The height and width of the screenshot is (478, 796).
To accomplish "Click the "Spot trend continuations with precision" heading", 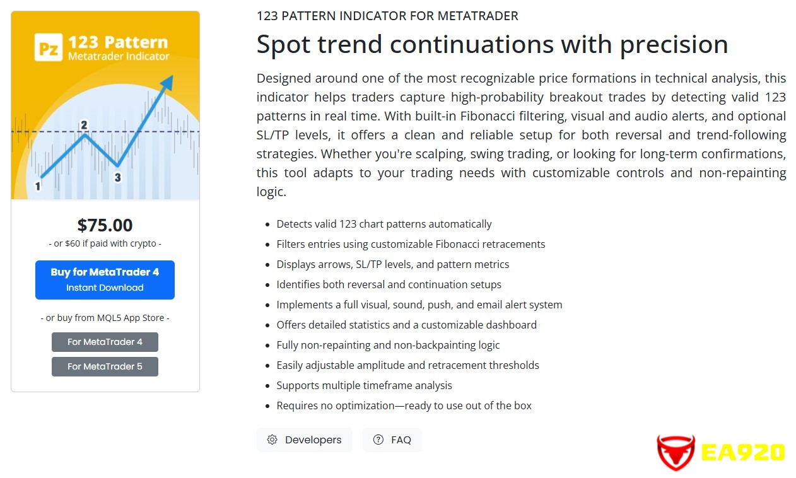I will coord(492,44).
